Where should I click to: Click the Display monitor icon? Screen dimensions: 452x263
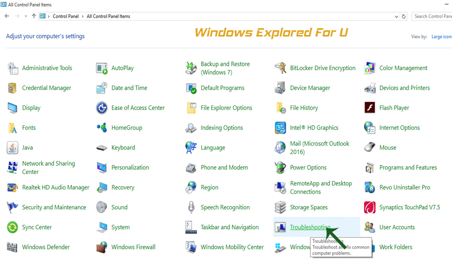tap(13, 108)
